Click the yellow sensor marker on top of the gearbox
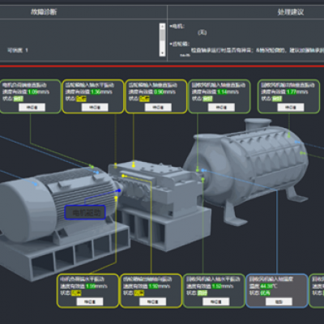The height and width of the screenshot is (324, 324). tap(134, 164)
